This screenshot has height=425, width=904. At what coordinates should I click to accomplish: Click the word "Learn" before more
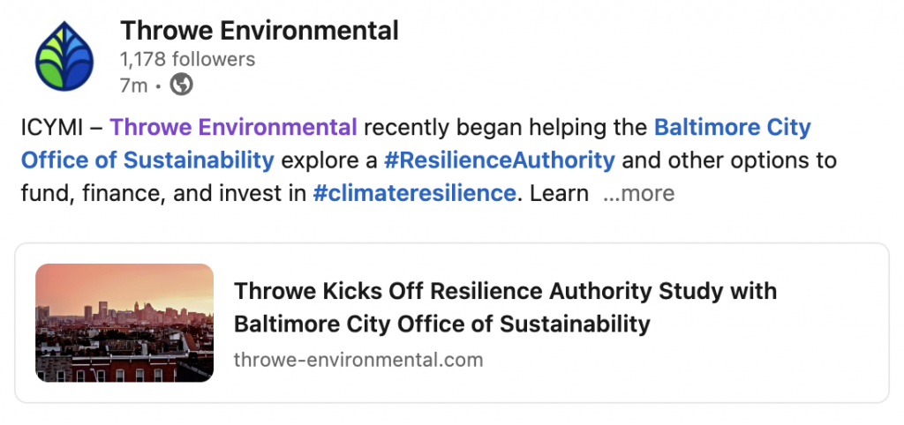[559, 193]
